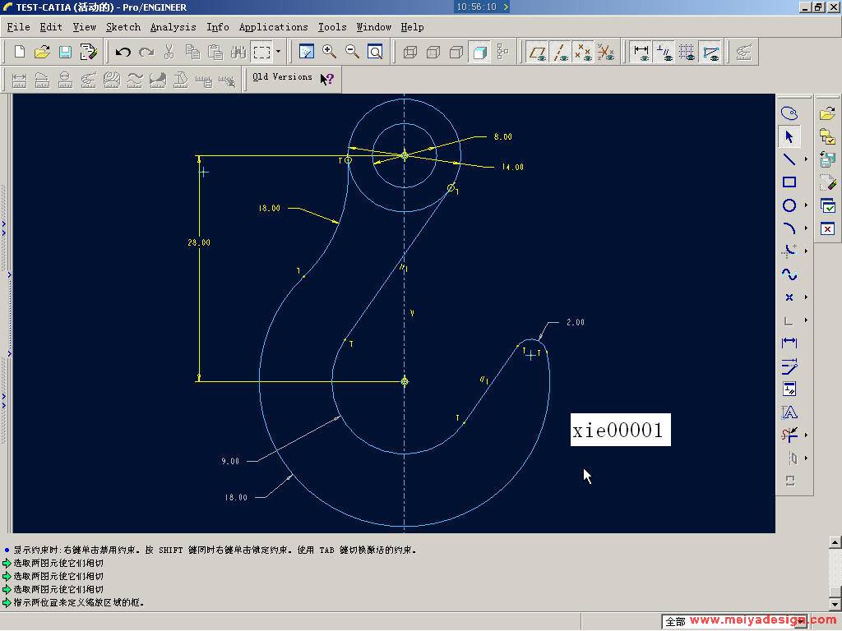Open the Constraints tool
The height and width of the screenshot is (631, 842).
pyautogui.click(x=789, y=389)
